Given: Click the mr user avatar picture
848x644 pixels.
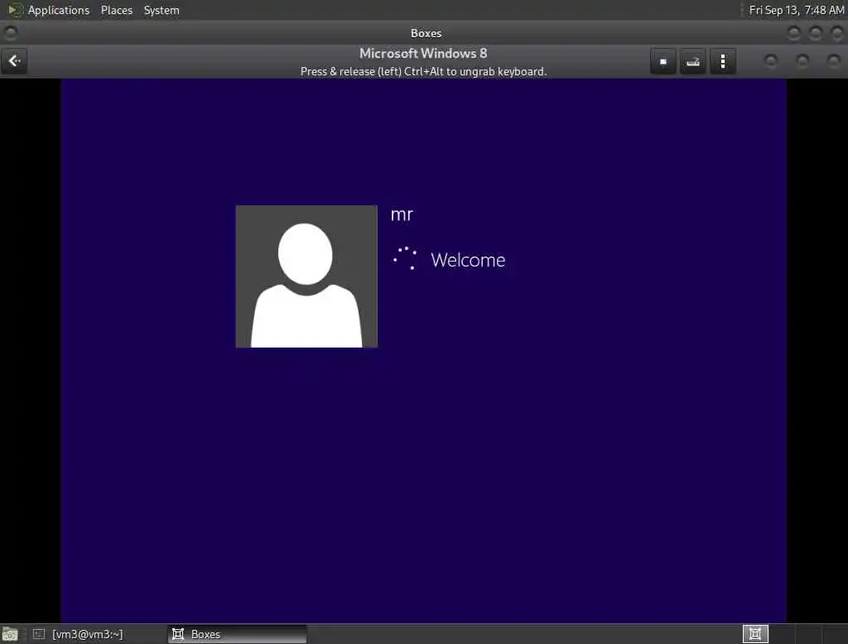Looking at the screenshot, I should click(306, 276).
